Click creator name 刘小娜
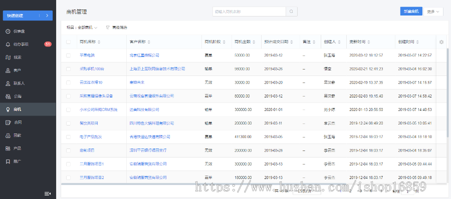 [x=329, y=109]
